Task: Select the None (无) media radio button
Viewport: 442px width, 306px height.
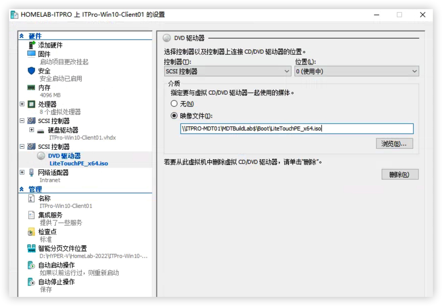Action: click(x=174, y=104)
